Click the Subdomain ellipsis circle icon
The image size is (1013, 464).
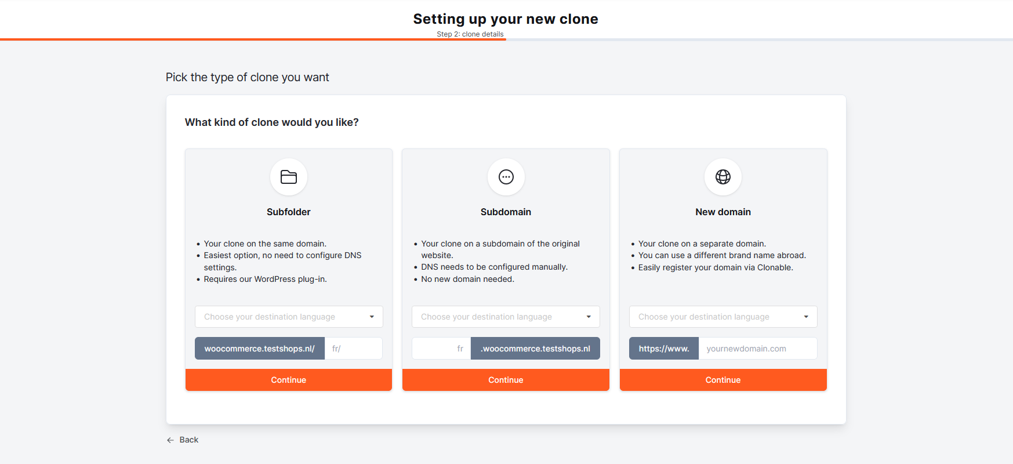tap(506, 177)
